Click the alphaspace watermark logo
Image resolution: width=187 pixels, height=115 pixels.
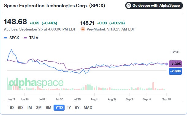coord(36,82)
